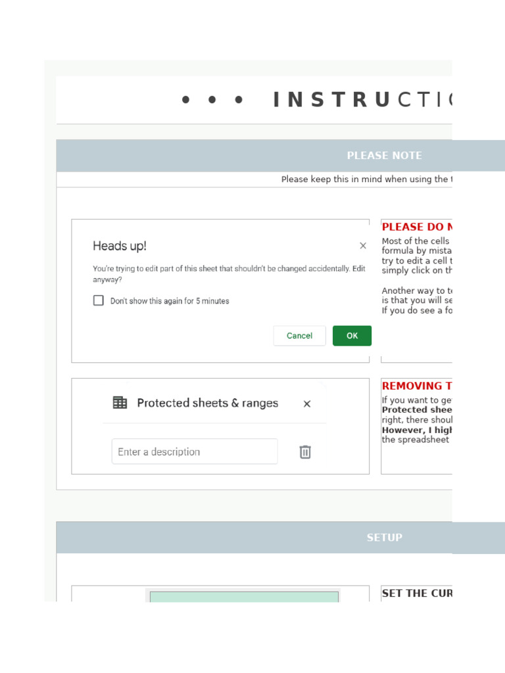Screen dimensions: 505x673
Task: Click the INSTRUCTIONS page title
Action: [362, 100]
